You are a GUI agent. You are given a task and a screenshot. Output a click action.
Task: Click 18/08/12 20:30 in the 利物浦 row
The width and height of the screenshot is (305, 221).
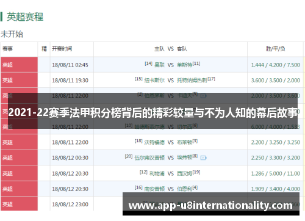(x=70, y=173)
